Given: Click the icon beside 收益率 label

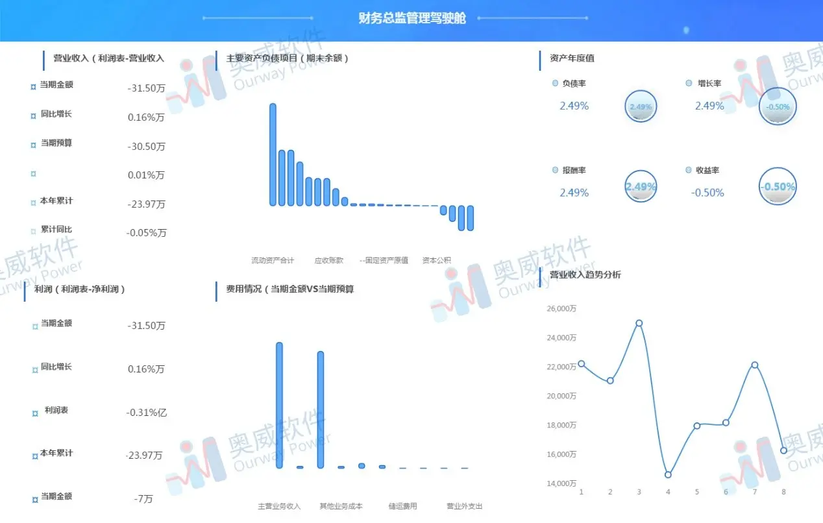Looking at the screenshot, I should tap(688, 170).
